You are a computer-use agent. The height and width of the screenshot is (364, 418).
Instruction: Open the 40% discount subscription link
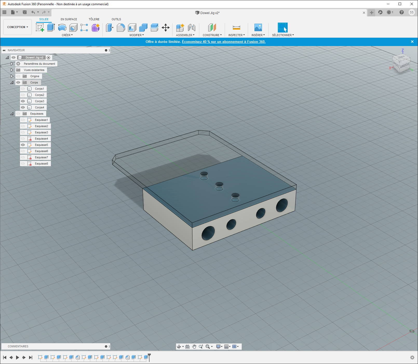pos(224,42)
